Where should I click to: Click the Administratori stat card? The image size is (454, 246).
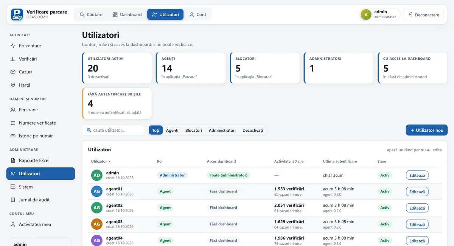(x=339, y=68)
